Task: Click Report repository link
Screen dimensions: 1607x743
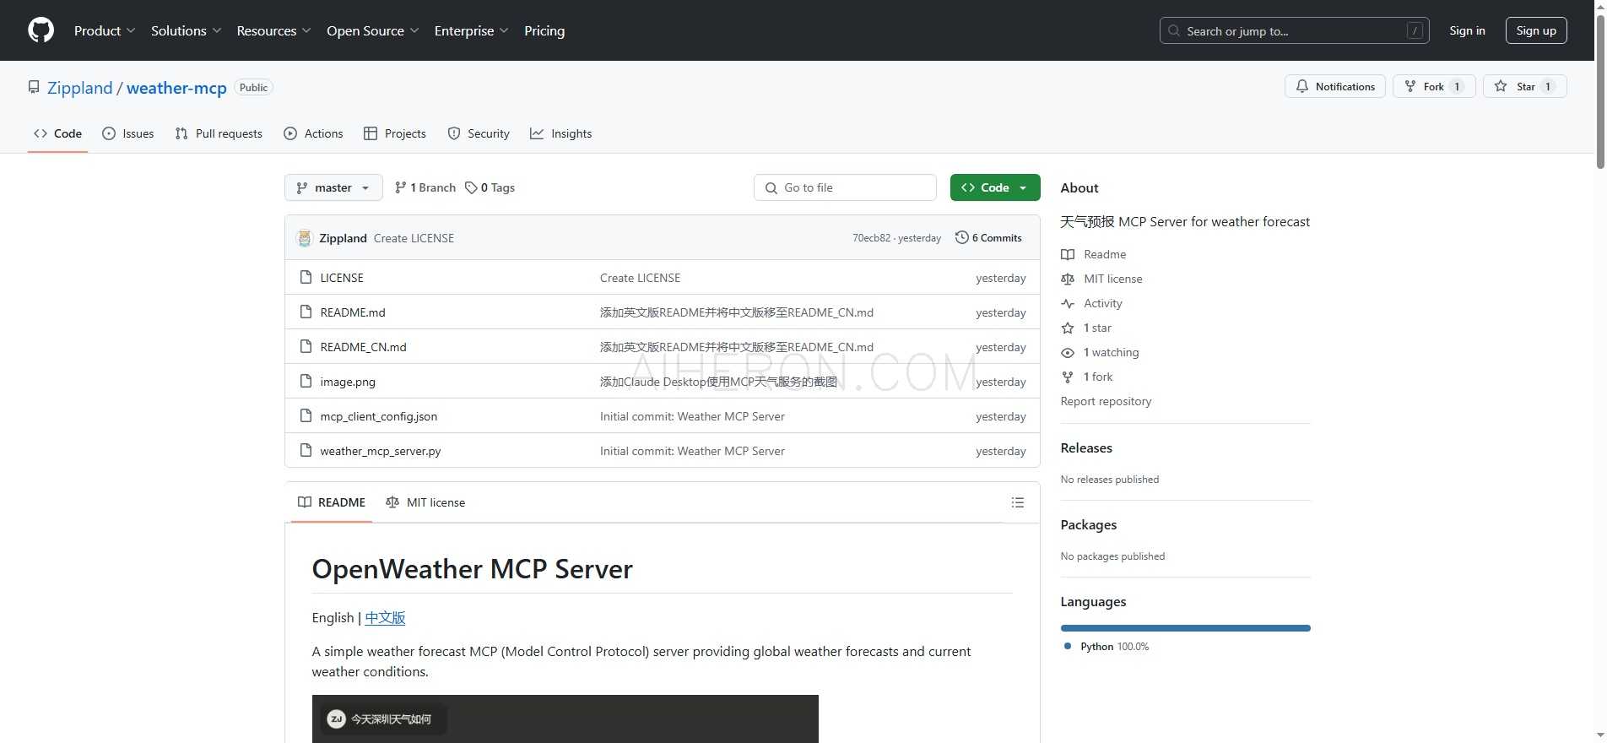Action: tap(1106, 401)
